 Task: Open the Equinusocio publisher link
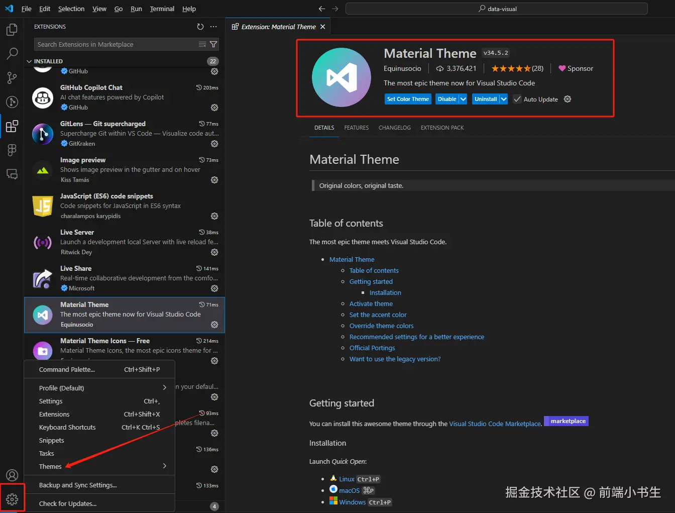tap(402, 68)
